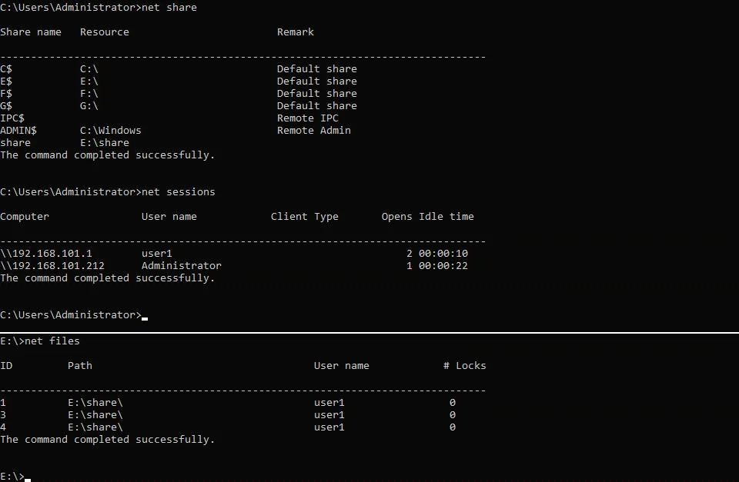
Task: Click the "Idle time" column header
Action: 446,217
